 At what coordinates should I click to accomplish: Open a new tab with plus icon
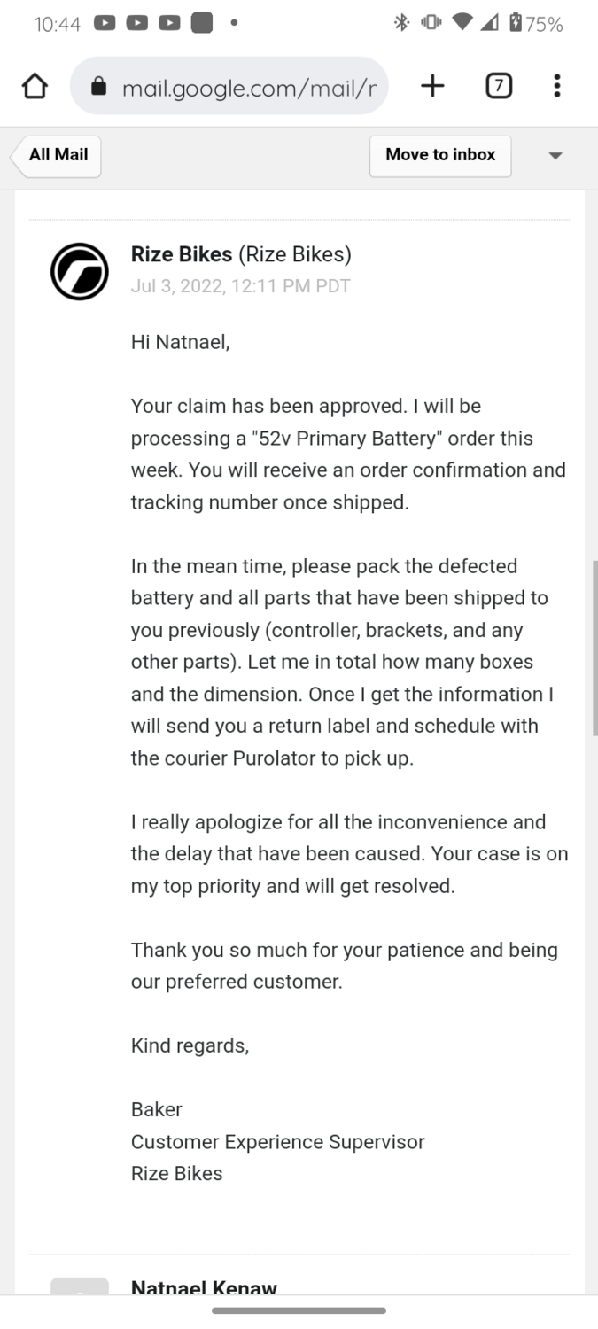(x=432, y=86)
